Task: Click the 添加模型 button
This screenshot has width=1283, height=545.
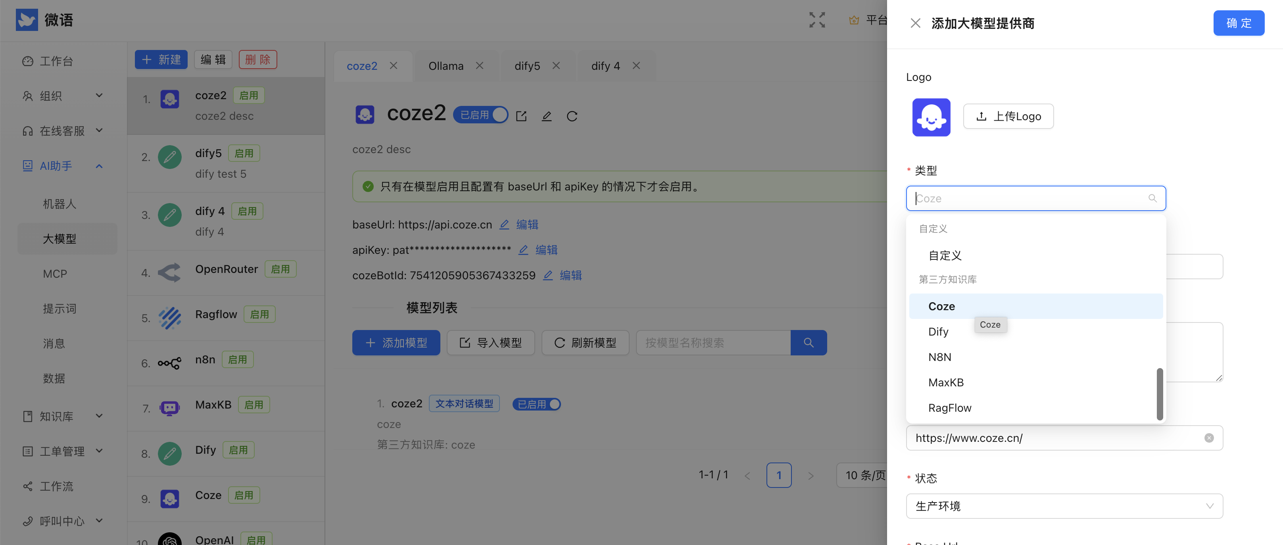Action: click(396, 343)
